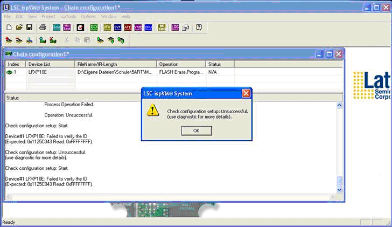This screenshot has width=392, height=227.
Task: Click the dark blue SVF icon
Action: 117,27
